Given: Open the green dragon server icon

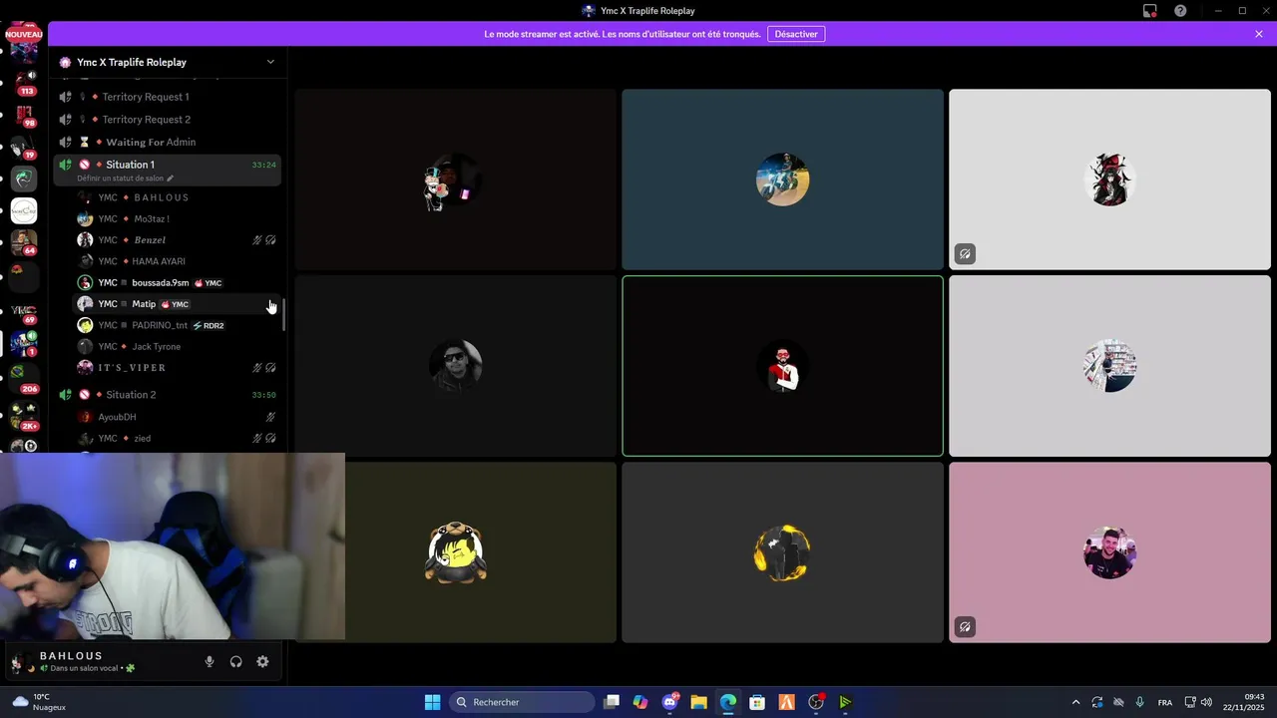Looking at the screenshot, I should pos(24,179).
